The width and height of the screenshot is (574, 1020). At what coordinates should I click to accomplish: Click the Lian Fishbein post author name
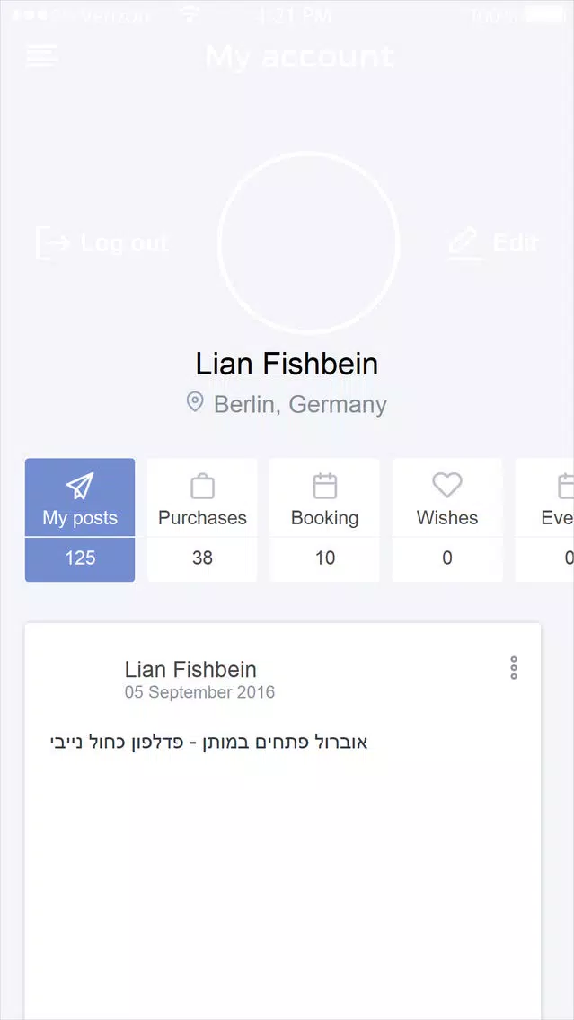tap(190, 669)
